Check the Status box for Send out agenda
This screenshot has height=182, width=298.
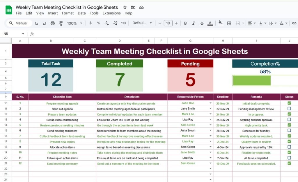tap(289, 109)
